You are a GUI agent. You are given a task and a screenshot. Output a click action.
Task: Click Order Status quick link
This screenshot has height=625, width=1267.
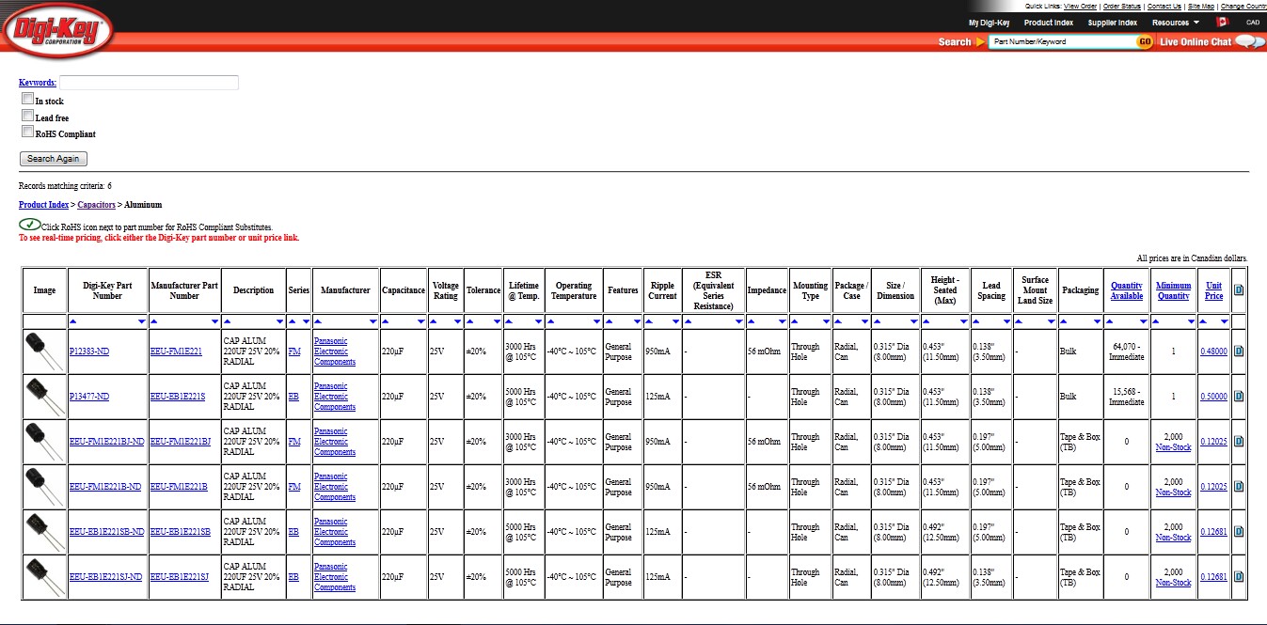[1121, 7]
